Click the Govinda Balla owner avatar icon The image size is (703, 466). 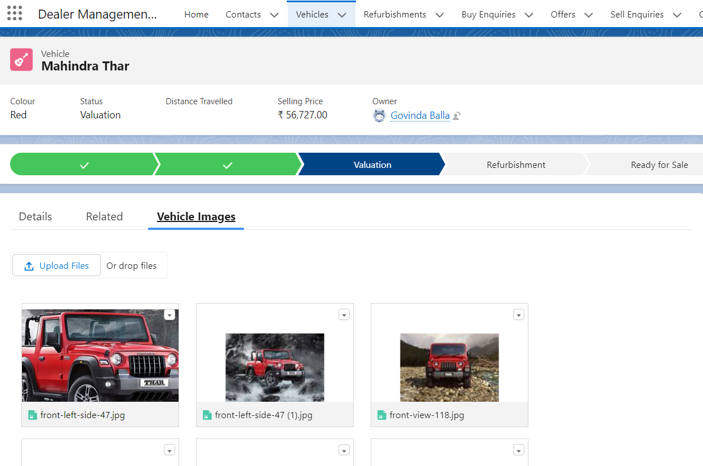(379, 116)
